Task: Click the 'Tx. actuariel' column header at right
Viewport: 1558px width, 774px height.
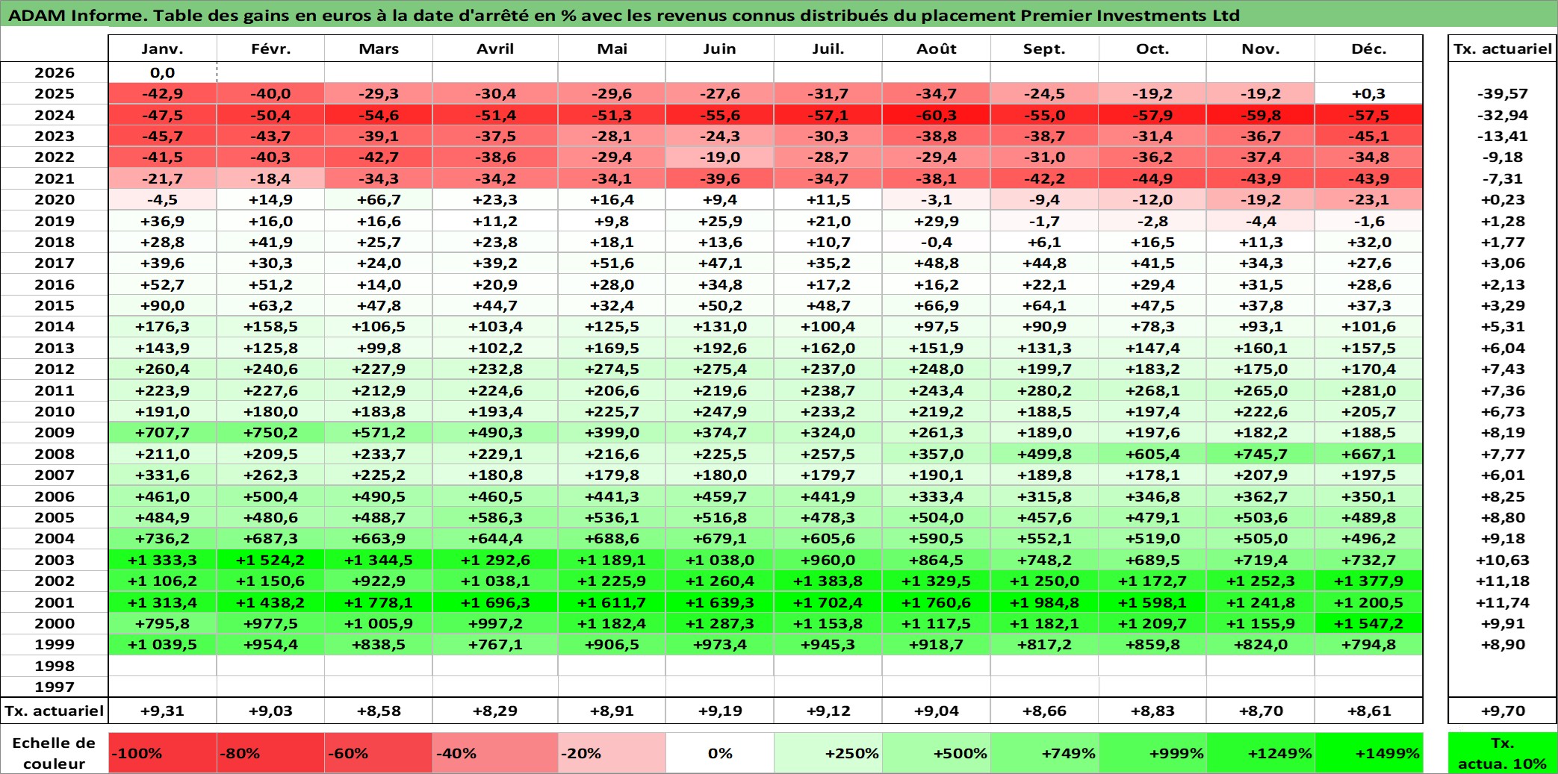Action: [x=1503, y=49]
